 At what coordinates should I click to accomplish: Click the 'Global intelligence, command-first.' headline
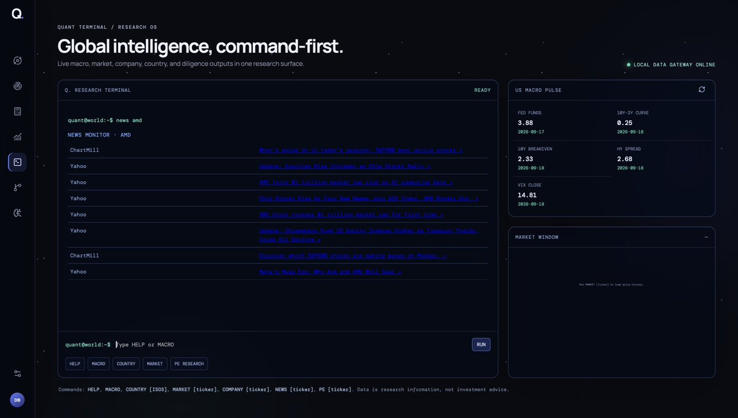[x=200, y=47]
